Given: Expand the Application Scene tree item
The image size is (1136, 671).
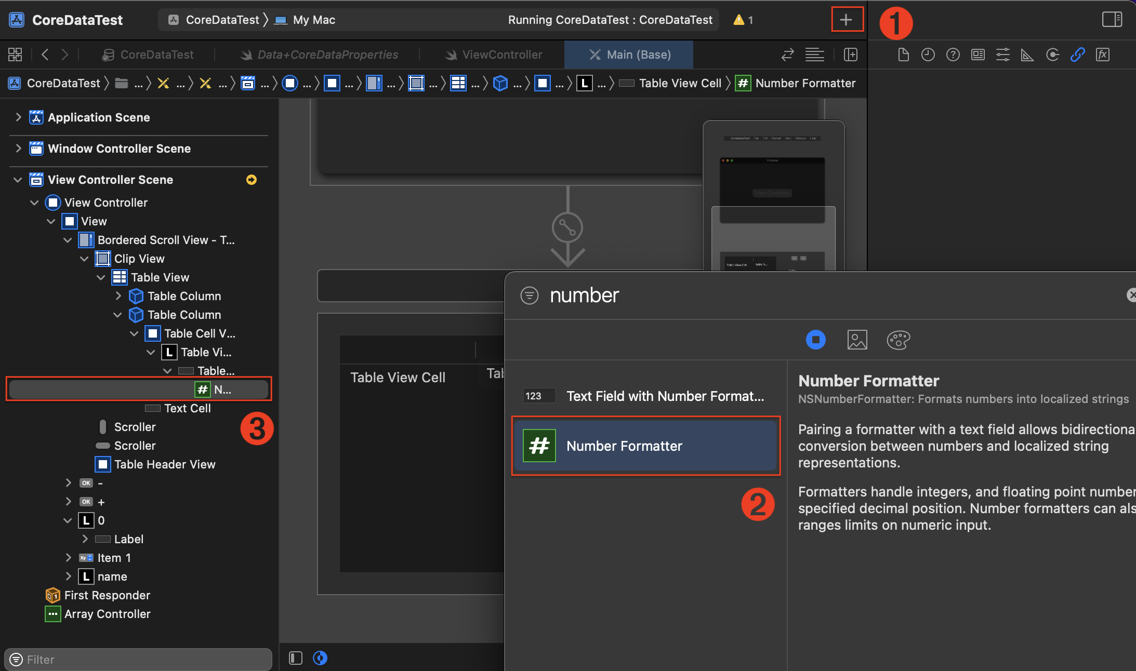Looking at the screenshot, I should click(19, 117).
